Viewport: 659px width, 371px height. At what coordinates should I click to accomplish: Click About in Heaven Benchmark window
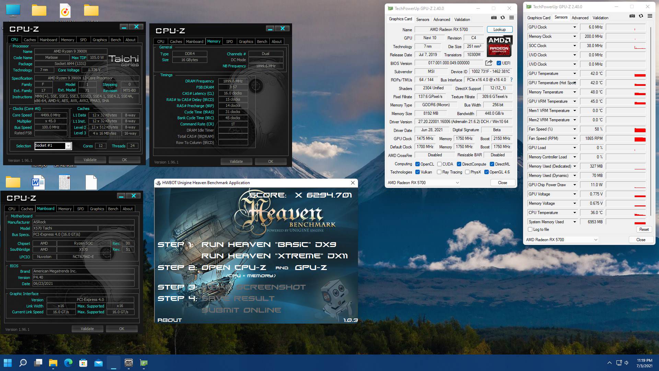pos(170,320)
